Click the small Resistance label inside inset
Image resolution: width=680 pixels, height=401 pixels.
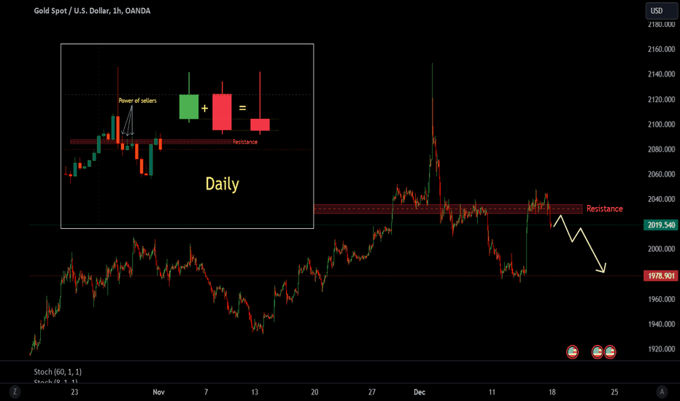(245, 141)
